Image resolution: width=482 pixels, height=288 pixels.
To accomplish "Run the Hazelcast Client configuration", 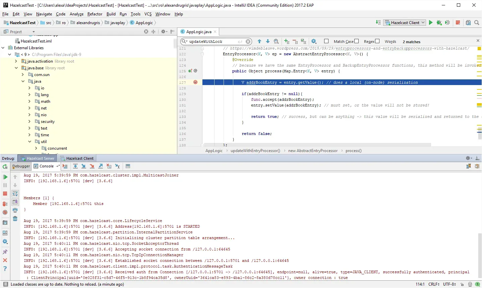I will (x=431, y=22).
